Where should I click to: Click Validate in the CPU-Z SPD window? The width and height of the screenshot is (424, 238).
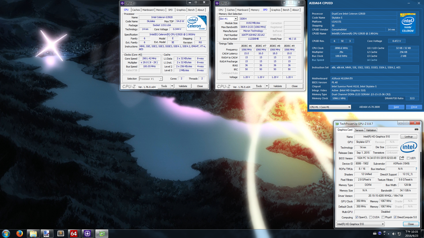point(277,86)
